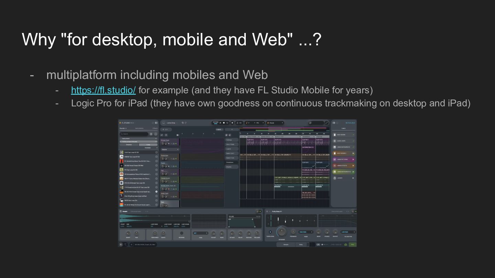Select Breathe in the sections list

click(232, 167)
